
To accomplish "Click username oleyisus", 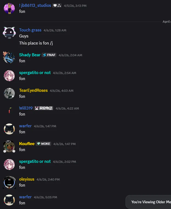I will pyautogui.click(x=27, y=179).
